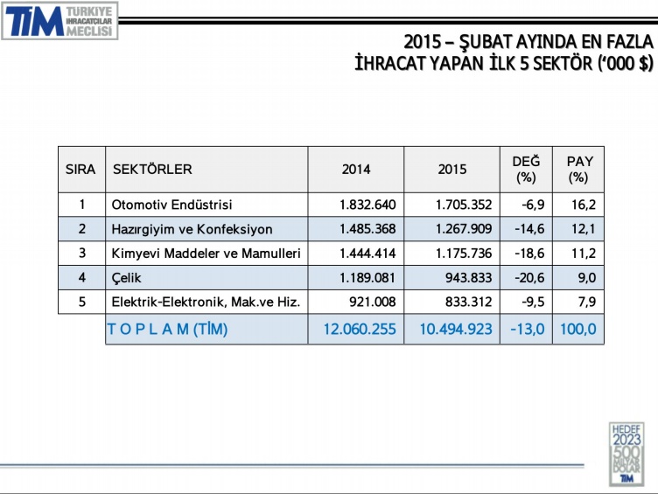Select the Hazırgiyim ve Konfeksiyon cell
The height and width of the screenshot is (494, 658).
[x=192, y=229]
